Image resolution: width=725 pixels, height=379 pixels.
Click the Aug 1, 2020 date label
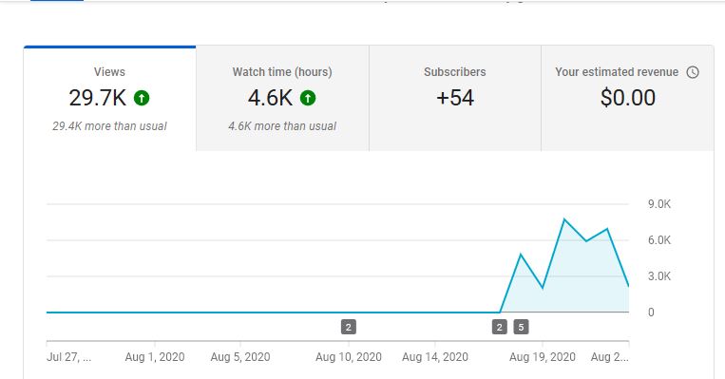click(155, 357)
